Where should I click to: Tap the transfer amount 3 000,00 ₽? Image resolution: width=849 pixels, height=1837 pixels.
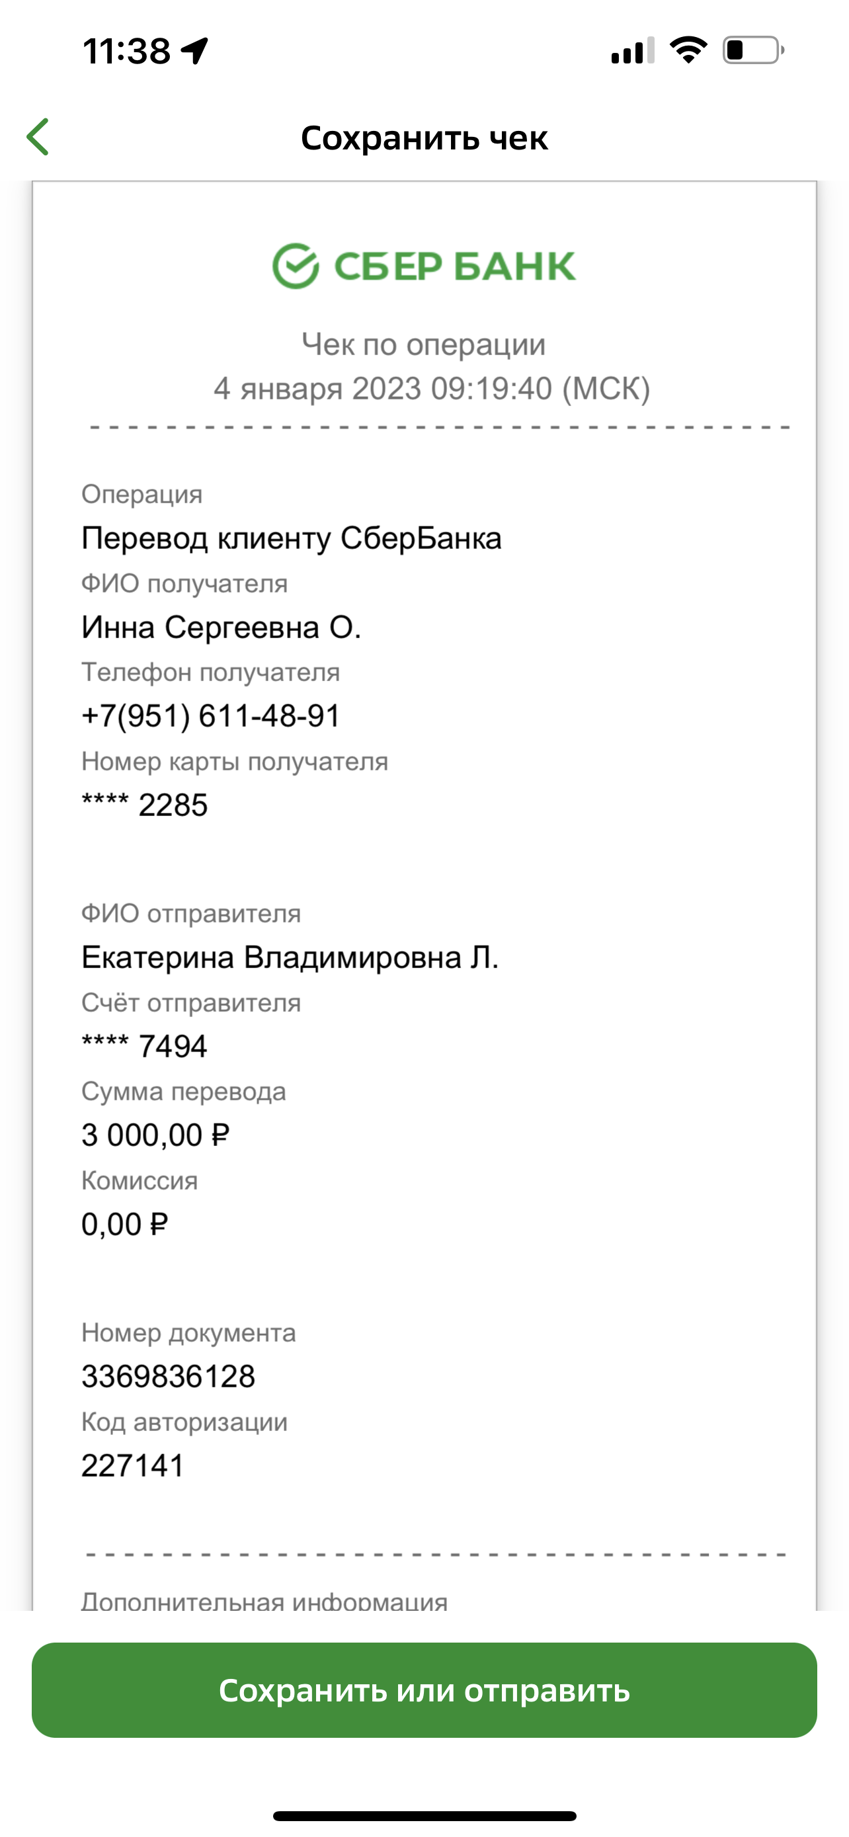tap(155, 1135)
